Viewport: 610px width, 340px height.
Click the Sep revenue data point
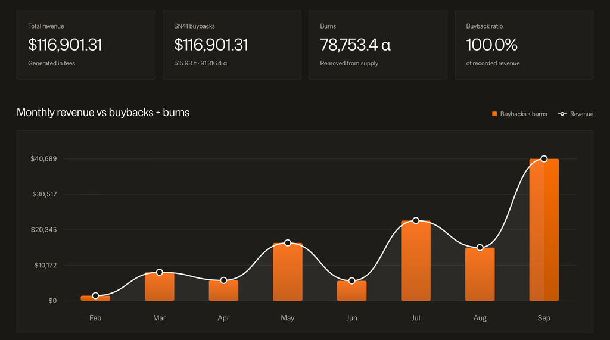pos(544,159)
